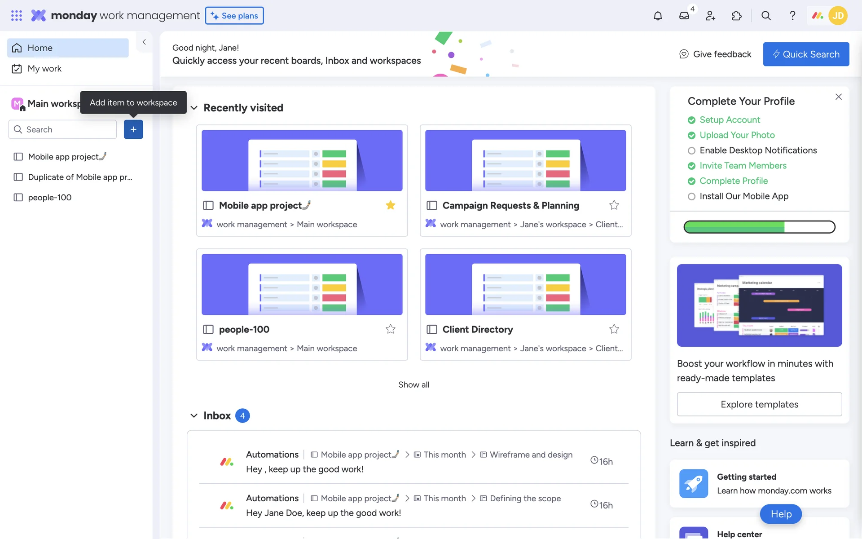862x539 pixels.
Task: Click the plus button to add item
Action: 133,129
